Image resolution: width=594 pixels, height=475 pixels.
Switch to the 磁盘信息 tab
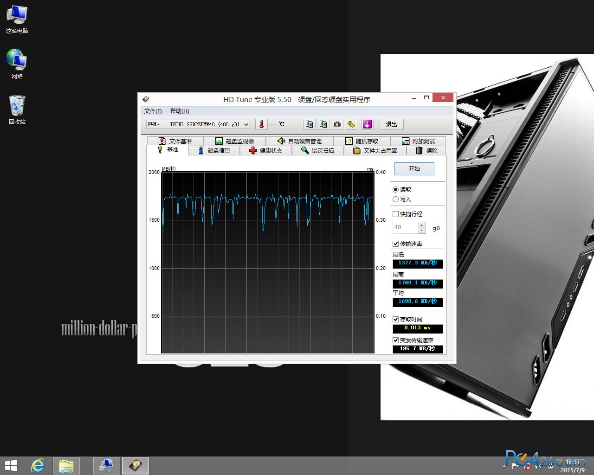[214, 150]
